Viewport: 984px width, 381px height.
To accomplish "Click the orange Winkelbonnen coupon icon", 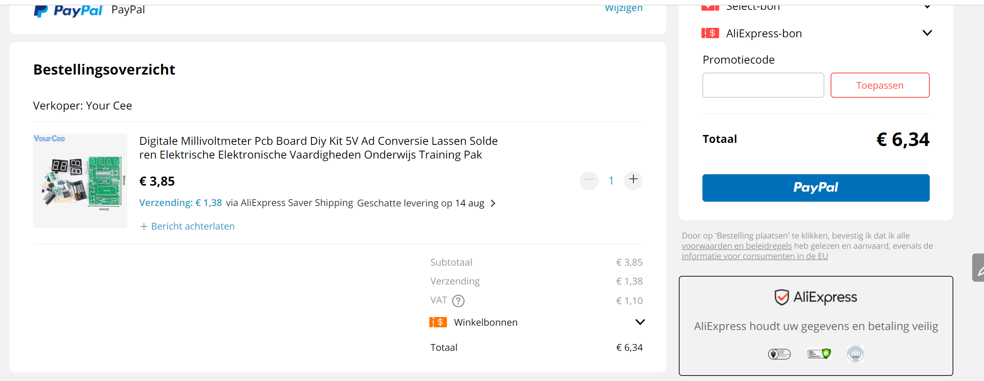I will 438,322.
